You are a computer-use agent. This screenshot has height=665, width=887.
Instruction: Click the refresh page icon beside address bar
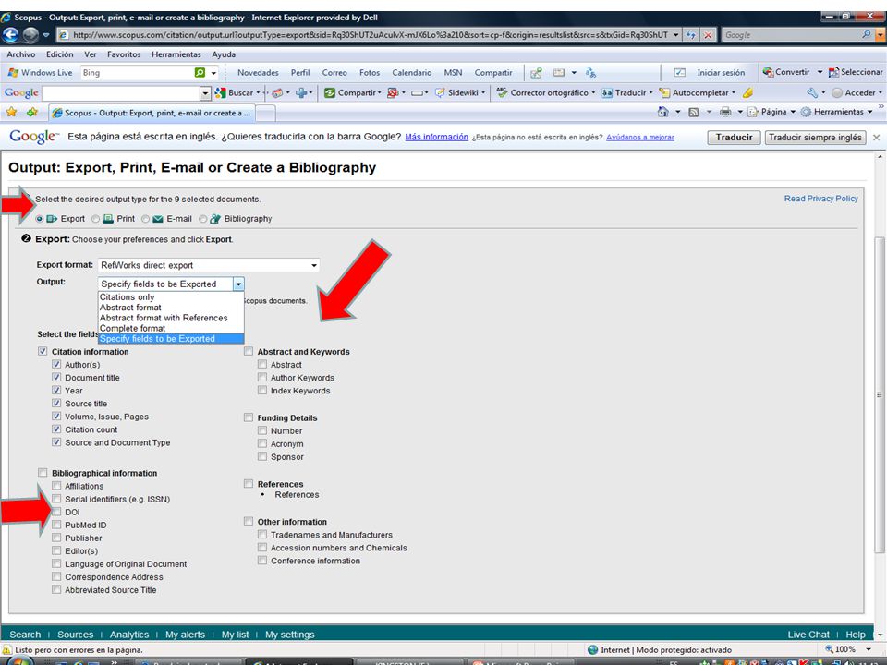coord(691,35)
